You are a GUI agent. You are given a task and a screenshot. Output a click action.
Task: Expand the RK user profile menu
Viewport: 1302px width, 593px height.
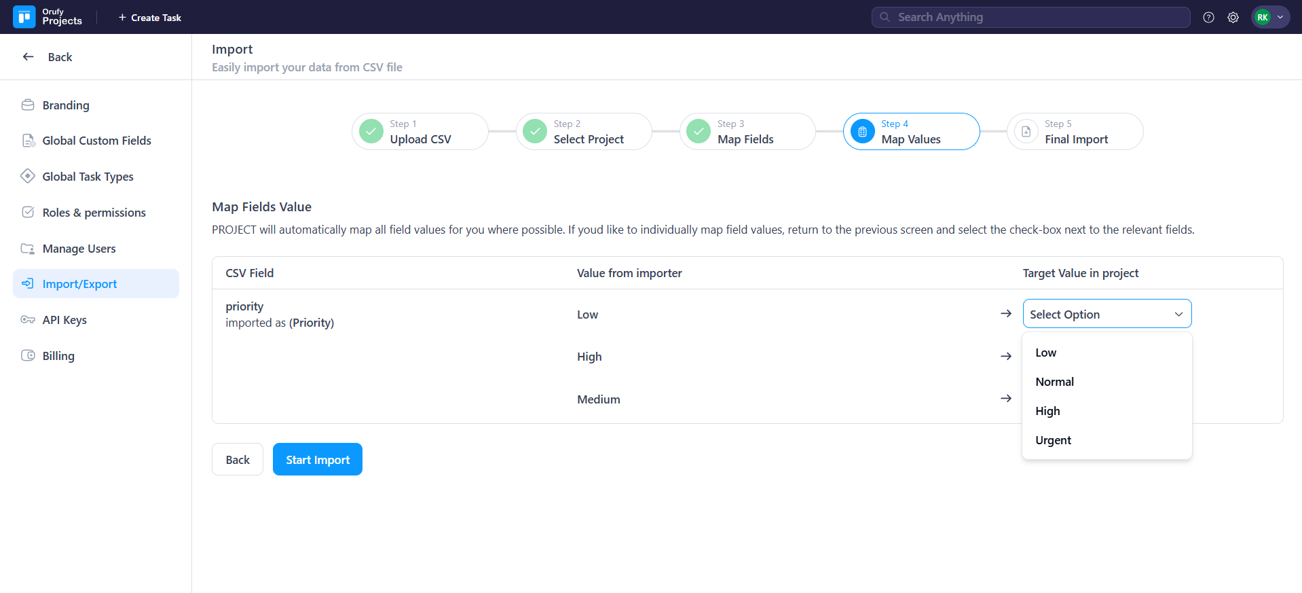[x=1270, y=18]
